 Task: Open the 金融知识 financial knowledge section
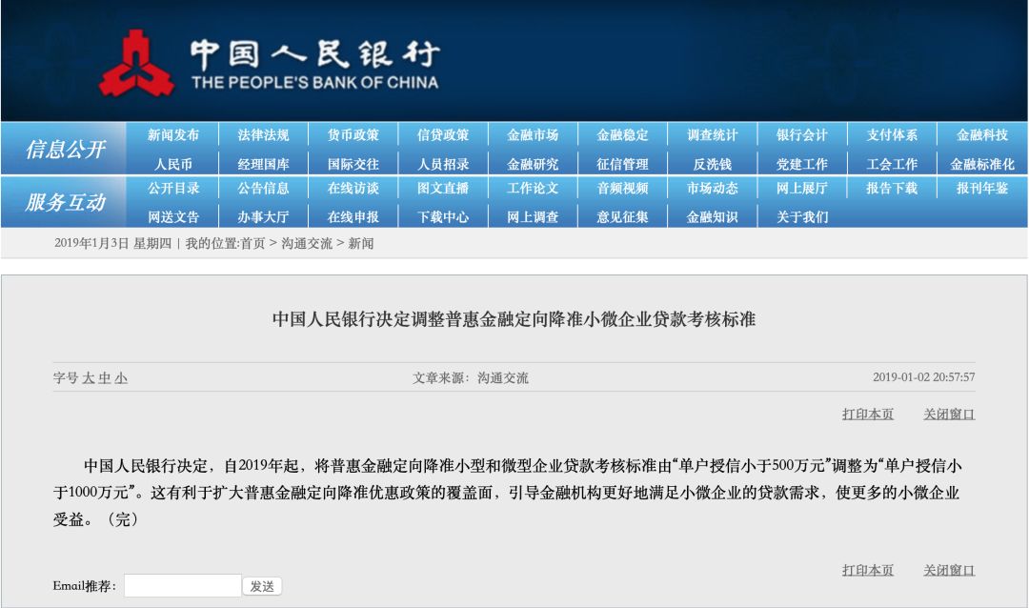point(711,217)
